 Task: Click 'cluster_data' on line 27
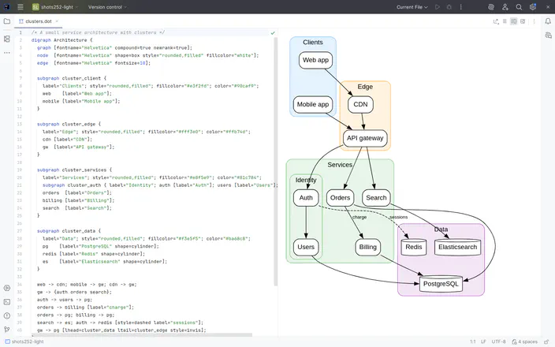pyautogui.click(x=79, y=231)
